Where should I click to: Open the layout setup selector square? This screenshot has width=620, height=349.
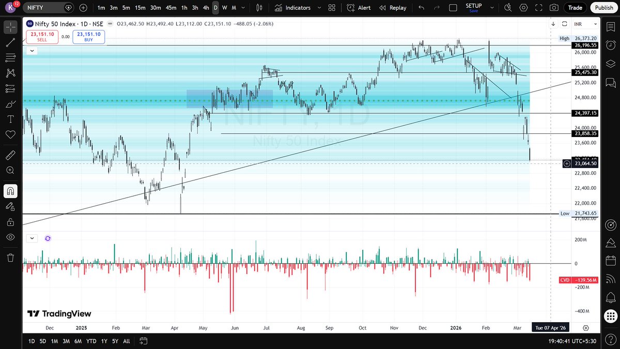coord(453,8)
